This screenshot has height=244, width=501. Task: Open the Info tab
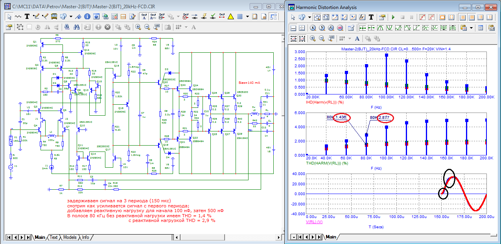click(85, 237)
